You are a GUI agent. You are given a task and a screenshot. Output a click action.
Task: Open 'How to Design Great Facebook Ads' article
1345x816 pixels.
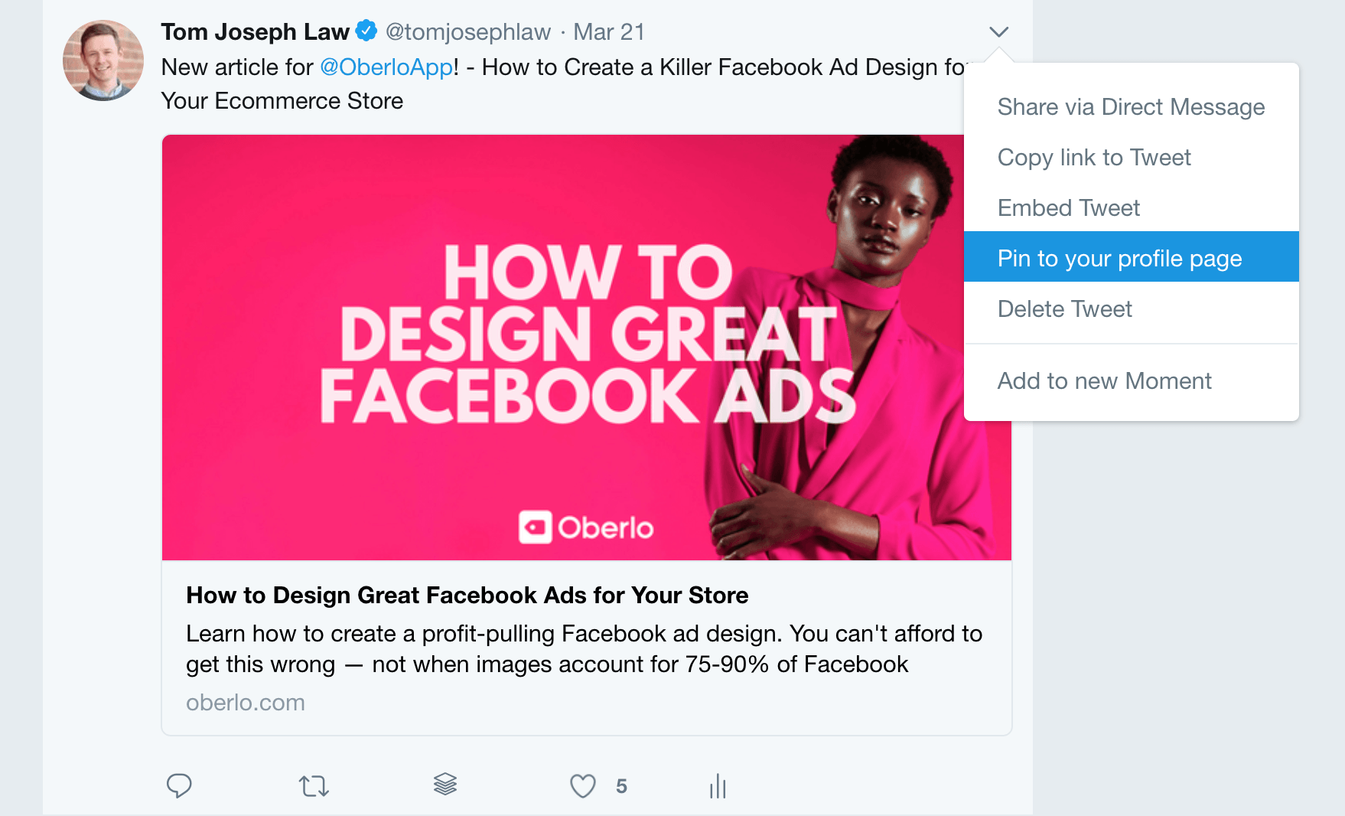[467, 595]
